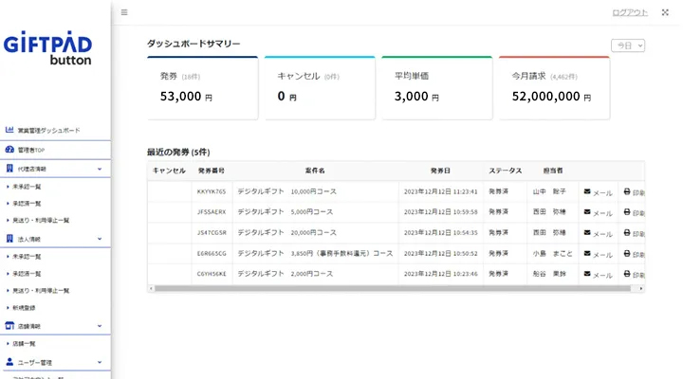Click the ログアウト link
The height and width of the screenshot is (379, 683).
pos(630,12)
